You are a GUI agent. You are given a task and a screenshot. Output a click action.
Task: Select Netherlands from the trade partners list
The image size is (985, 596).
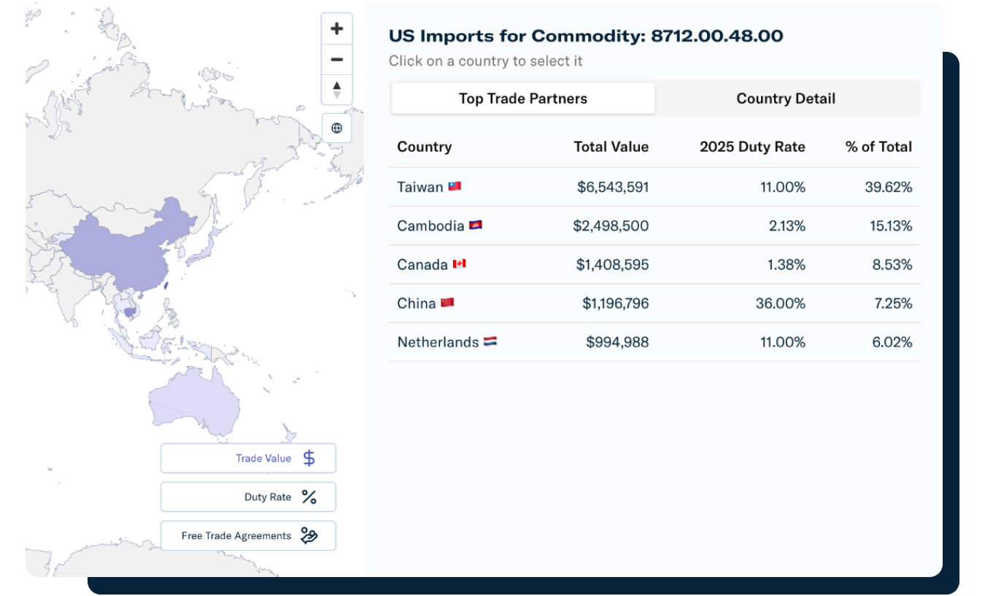coord(439,341)
